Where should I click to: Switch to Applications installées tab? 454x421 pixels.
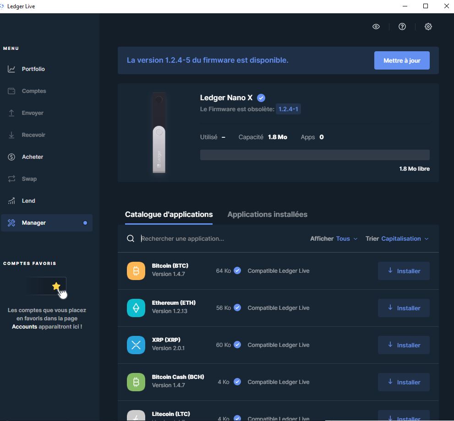tap(267, 214)
